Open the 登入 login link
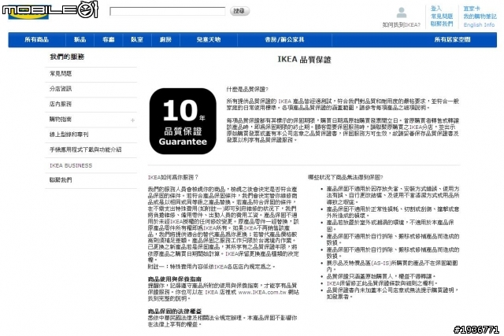 tap(436, 9)
